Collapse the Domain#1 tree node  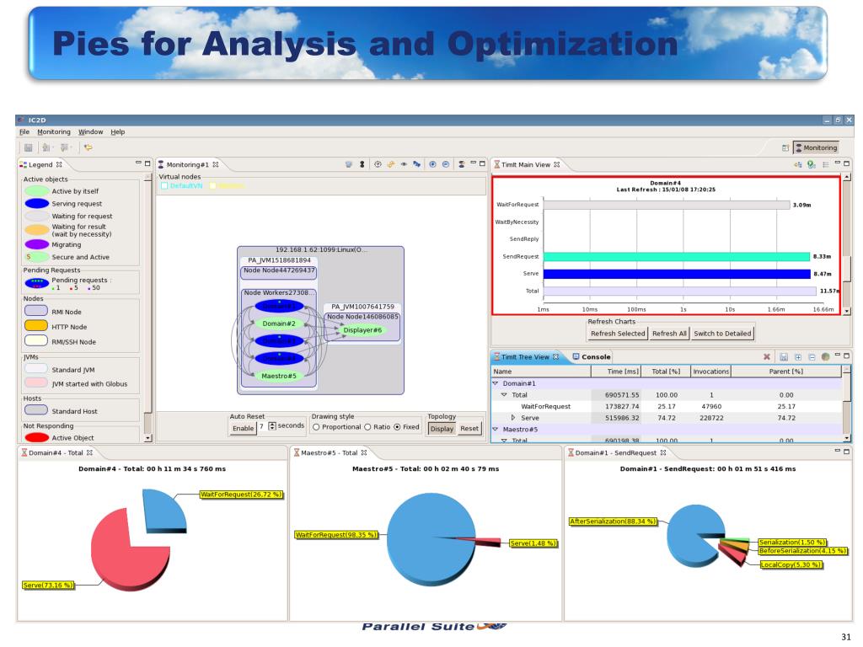[x=495, y=383]
